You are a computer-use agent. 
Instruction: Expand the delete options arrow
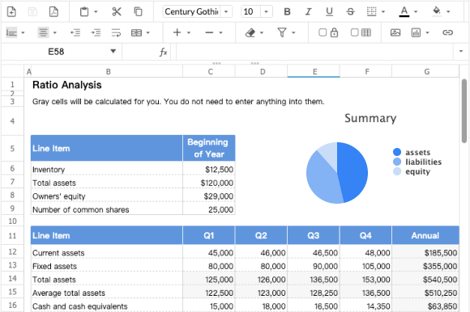pos(220,33)
